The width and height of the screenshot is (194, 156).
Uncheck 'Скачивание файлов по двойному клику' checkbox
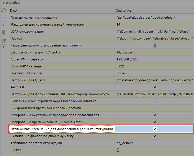(155, 136)
